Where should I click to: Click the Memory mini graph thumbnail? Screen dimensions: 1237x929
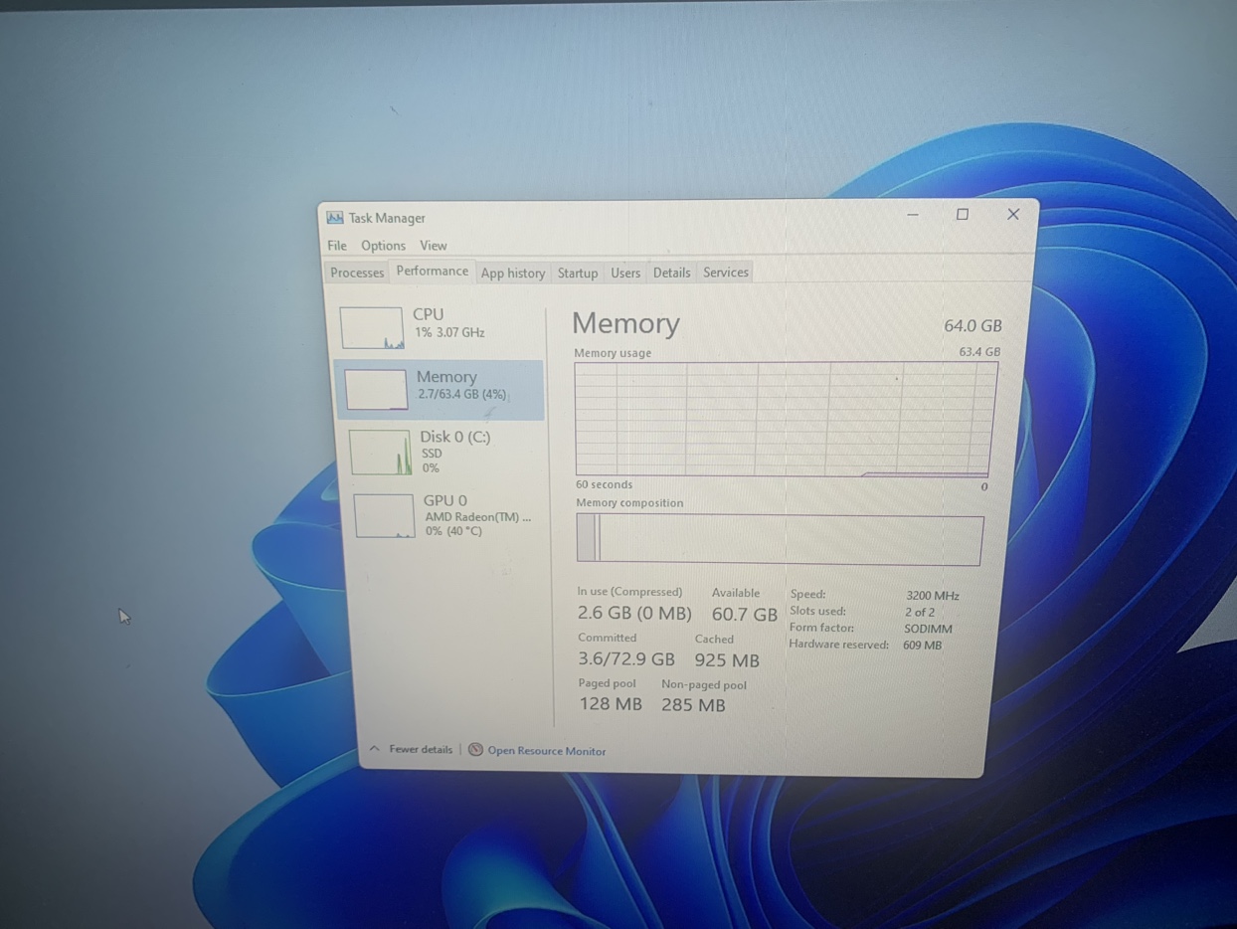coord(376,389)
